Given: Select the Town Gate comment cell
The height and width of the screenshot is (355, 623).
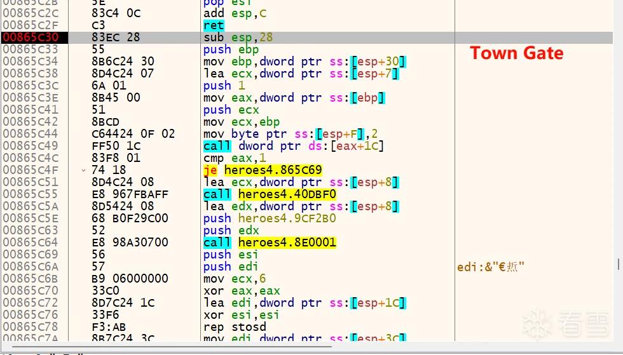Looking at the screenshot, I should pos(516,53).
